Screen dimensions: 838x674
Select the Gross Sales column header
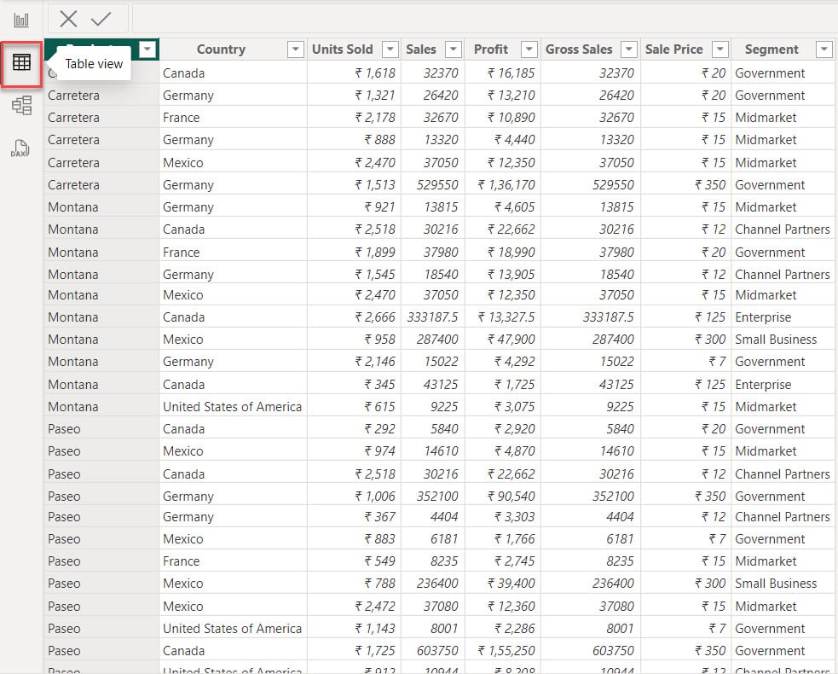579,49
